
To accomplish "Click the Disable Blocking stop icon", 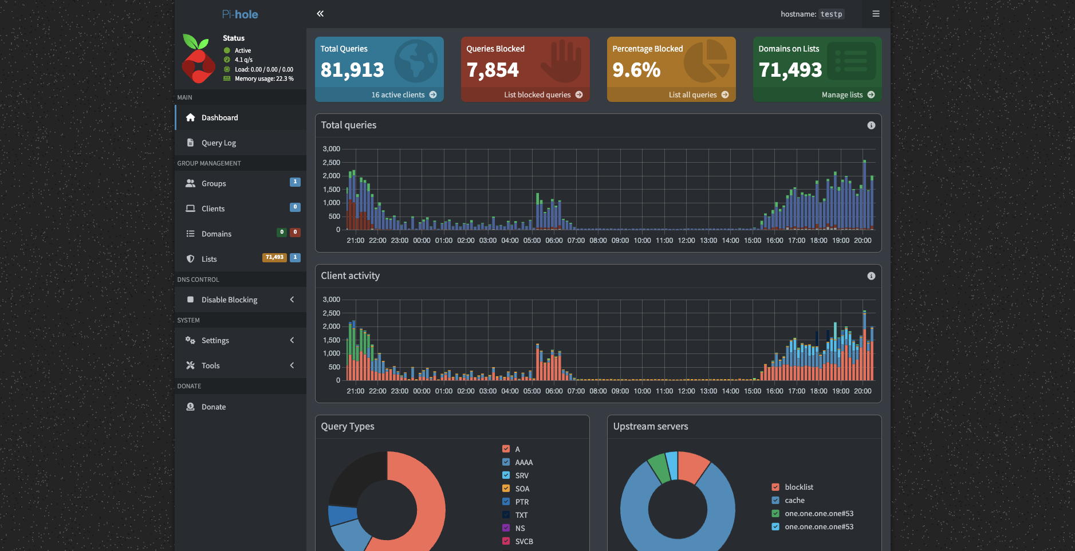I will click(190, 300).
